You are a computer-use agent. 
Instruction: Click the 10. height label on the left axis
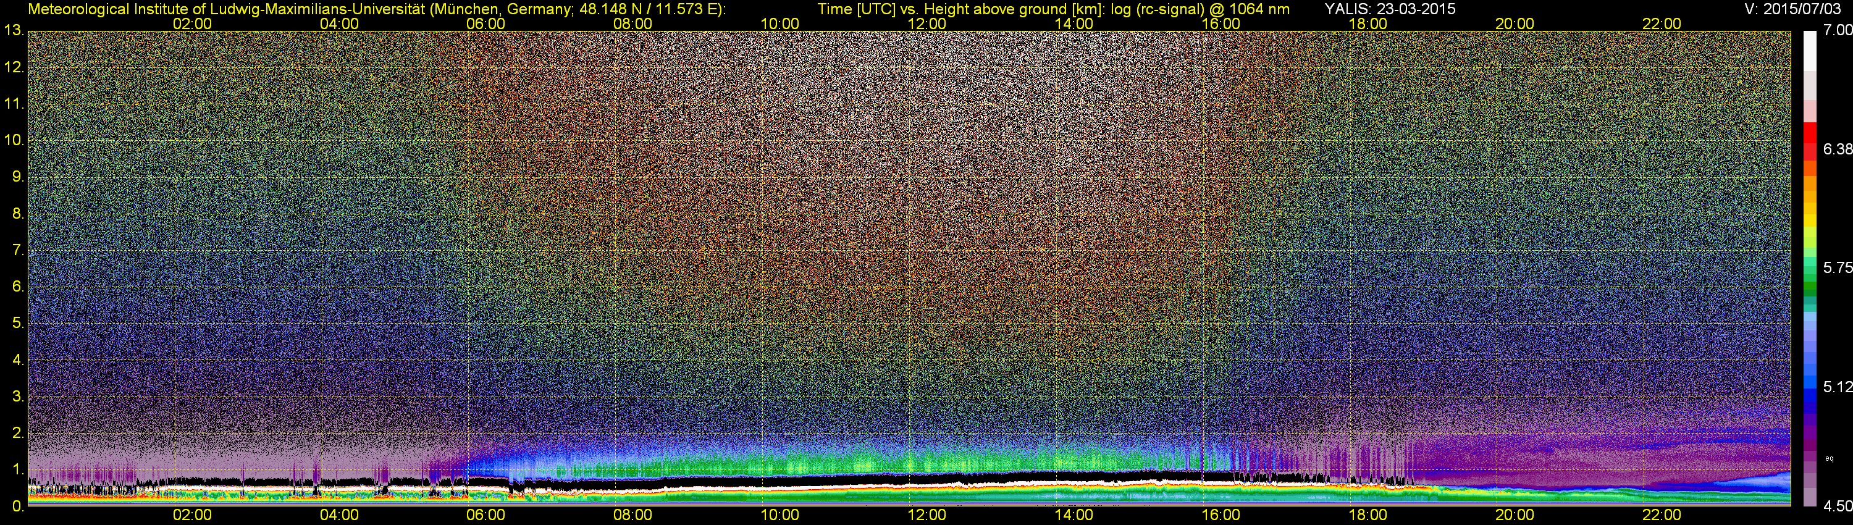click(x=14, y=140)
